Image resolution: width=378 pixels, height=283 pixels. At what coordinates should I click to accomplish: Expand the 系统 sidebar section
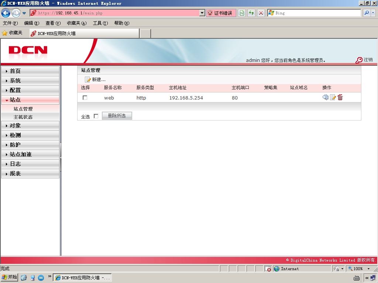click(30, 81)
